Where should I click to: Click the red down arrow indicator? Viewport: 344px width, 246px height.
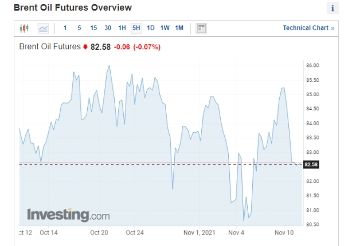(x=85, y=46)
